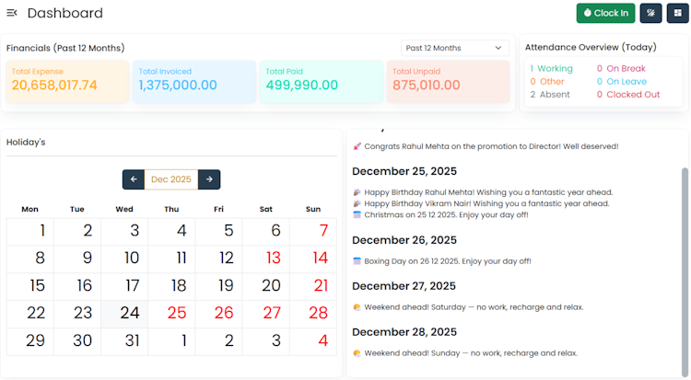This screenshot has width=691, height=380.
Task: Go to previous month in calendar
Action: point(134,179)
